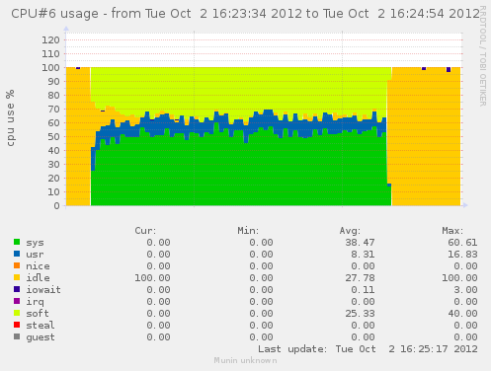Click the soft Avg value 25.33

(x=360, y=314)
